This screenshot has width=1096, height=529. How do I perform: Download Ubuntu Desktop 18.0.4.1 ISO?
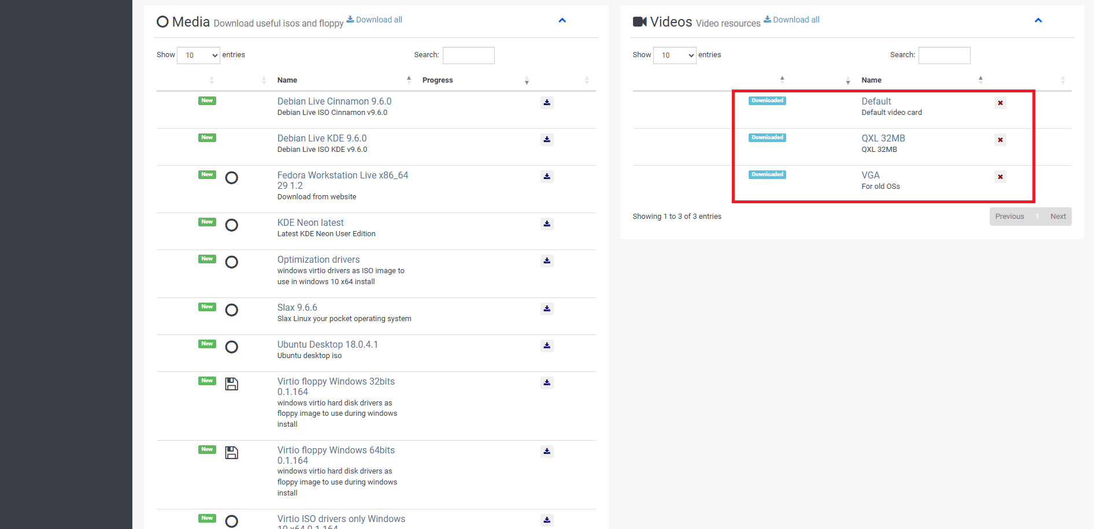pos(547,346)
